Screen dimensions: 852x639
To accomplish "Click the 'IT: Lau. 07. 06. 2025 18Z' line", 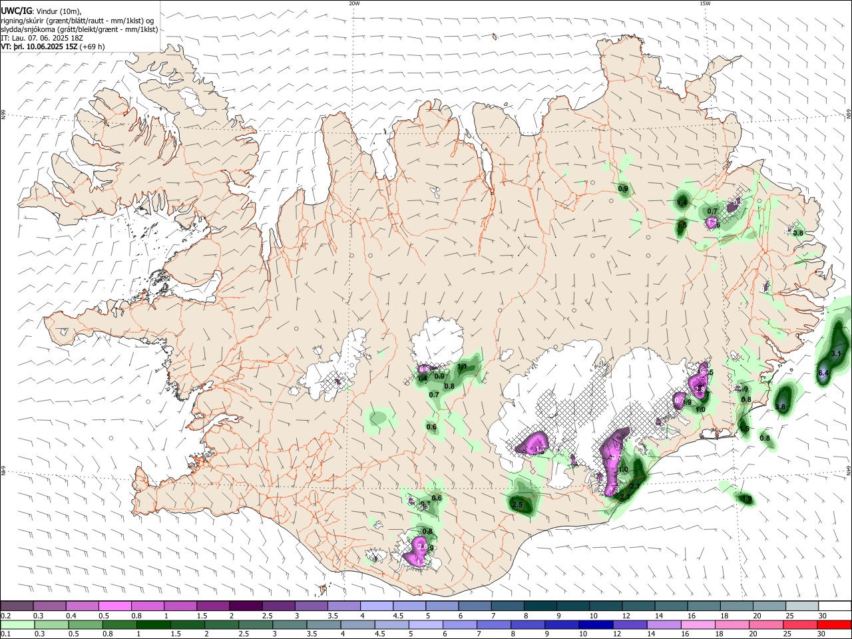I will coord(42,38).
